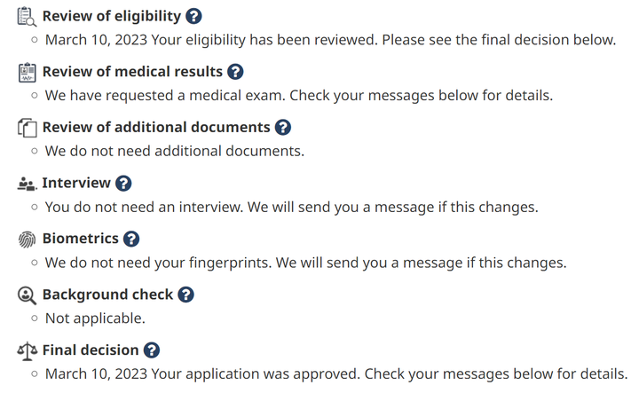Click the Final decision heading text
The image size is (639, 393).
(91, 350)
